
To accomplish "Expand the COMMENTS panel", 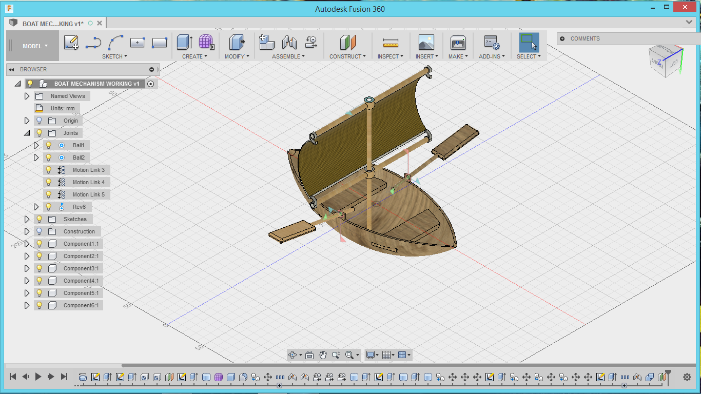I will click(562, 38).
